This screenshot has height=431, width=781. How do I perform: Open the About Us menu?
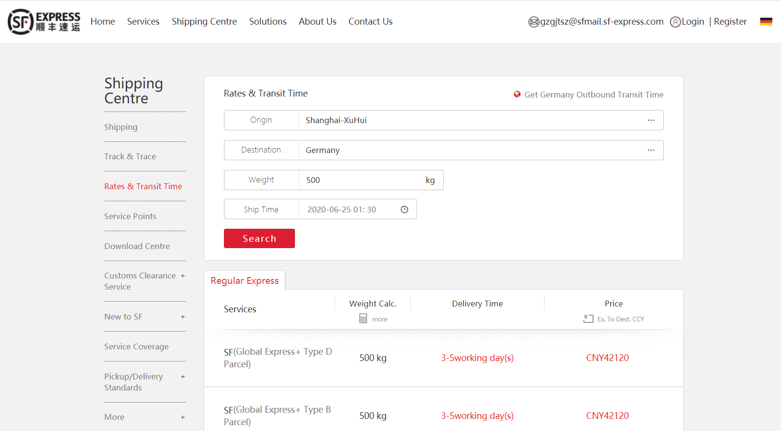click(318, 22)
